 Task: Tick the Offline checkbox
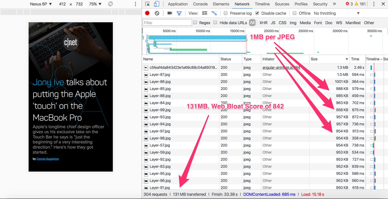(x=295, y=13)
